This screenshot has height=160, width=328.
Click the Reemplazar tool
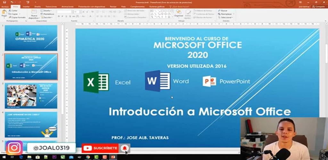point(225,14)
